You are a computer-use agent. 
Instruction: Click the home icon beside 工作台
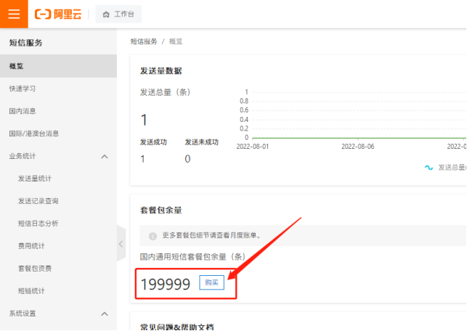tap(106, 15)
